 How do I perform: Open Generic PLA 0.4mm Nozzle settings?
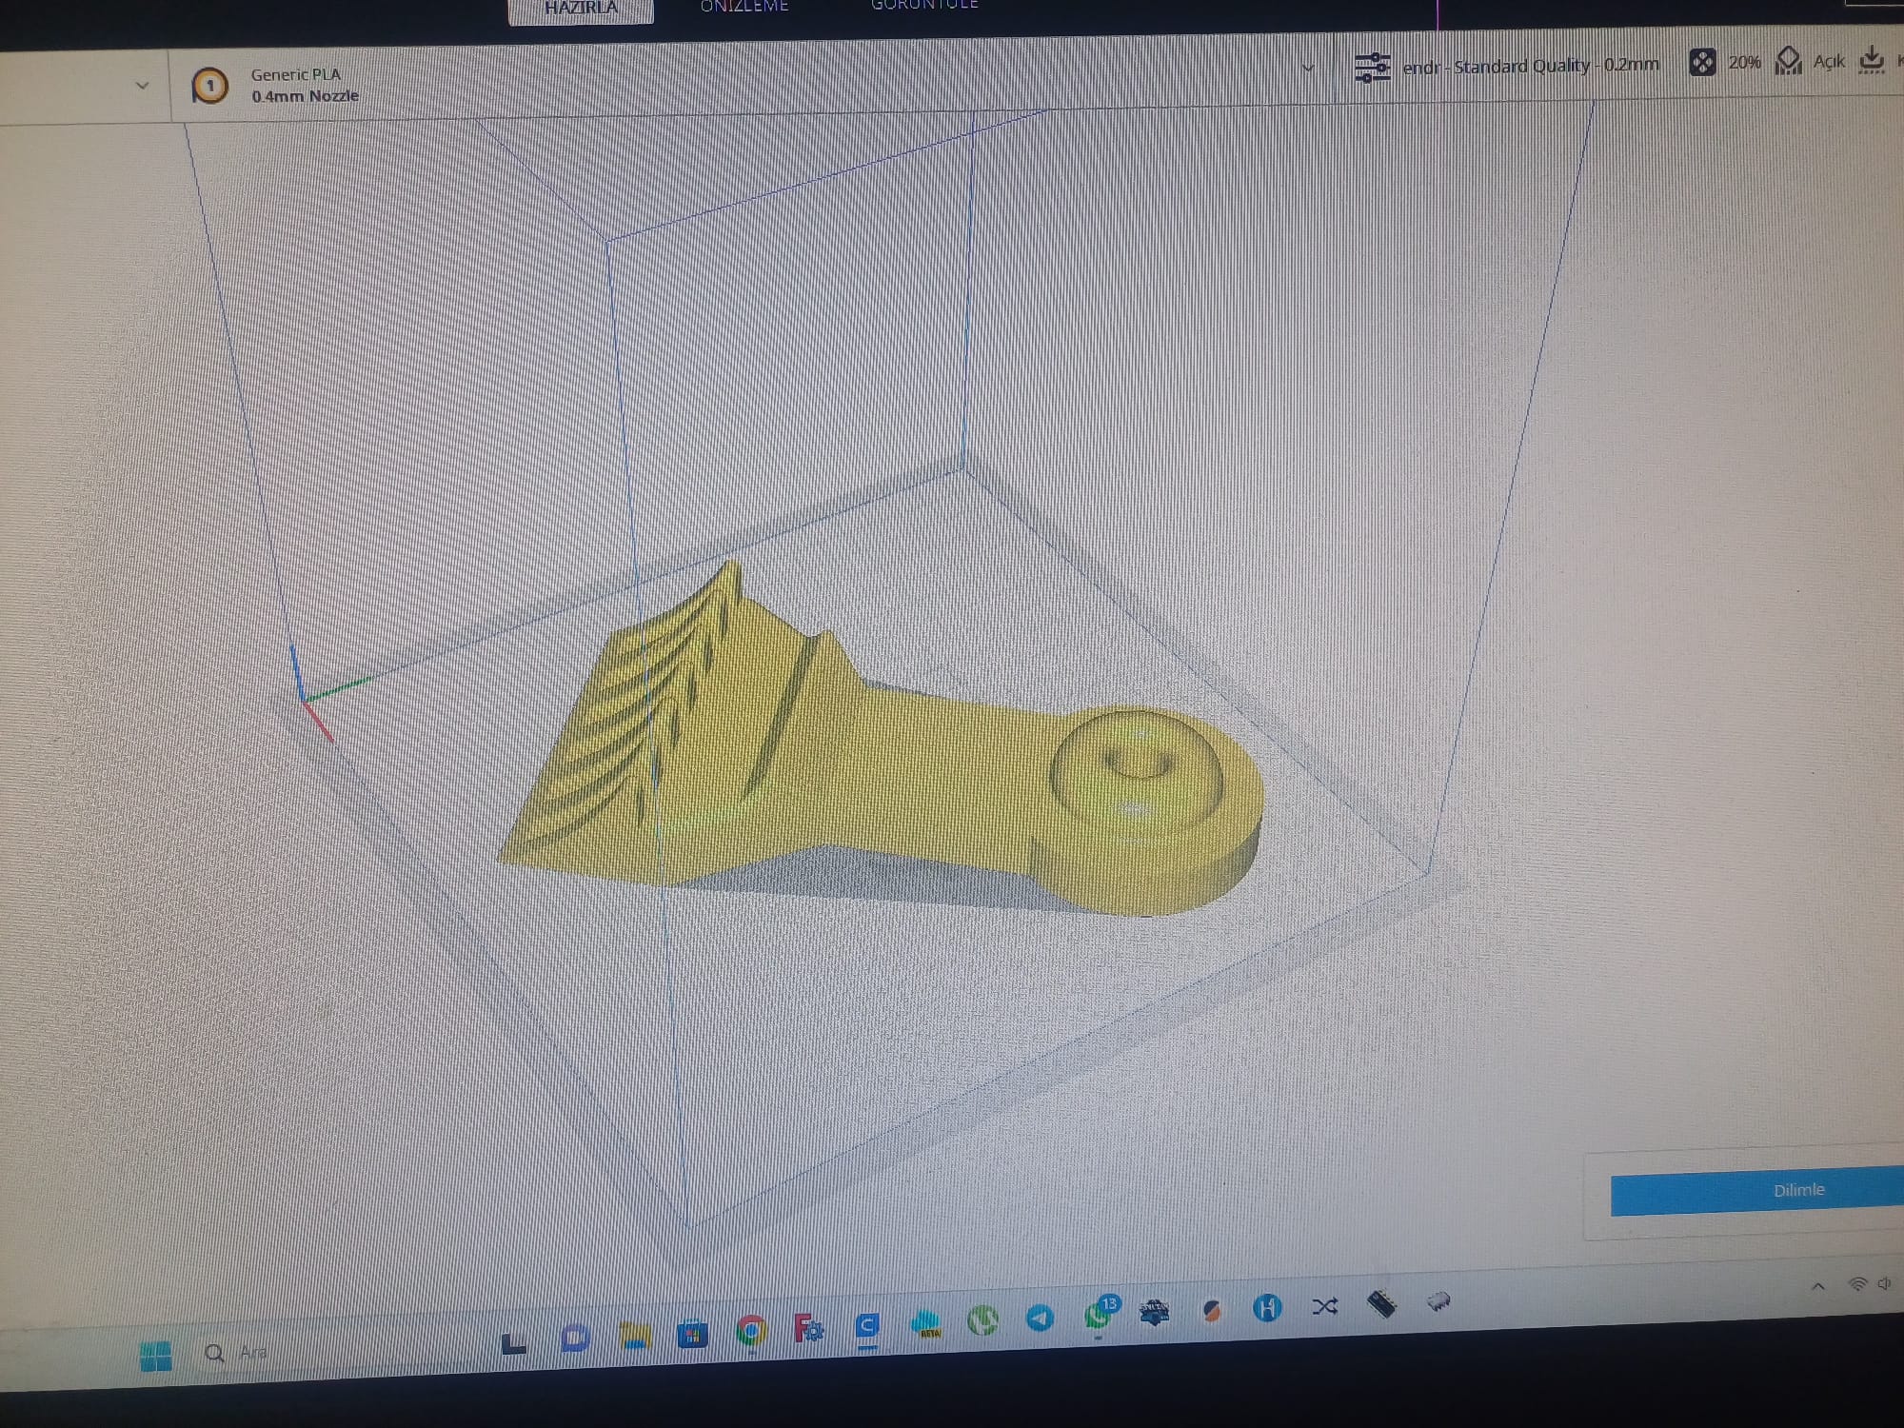[x=304, y=85]
